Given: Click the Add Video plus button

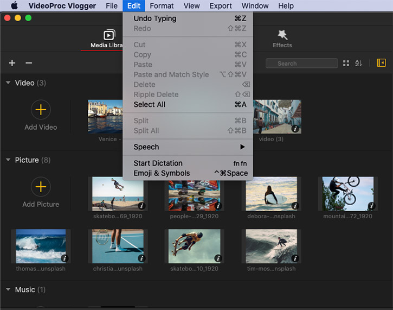Looking at the screenshot, I should pos(41,110).
